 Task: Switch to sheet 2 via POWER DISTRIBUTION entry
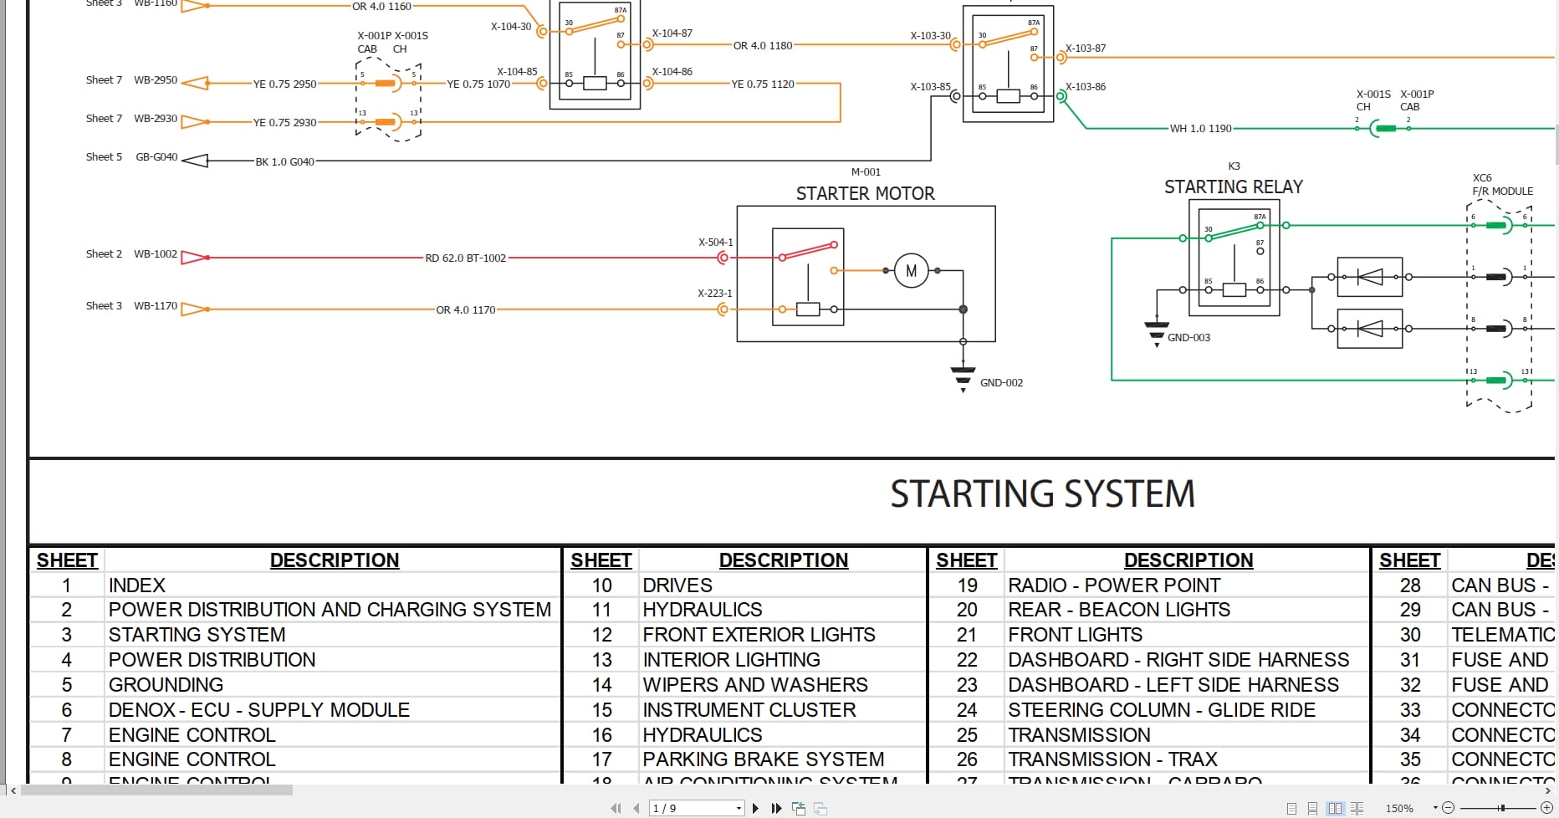point(330,610)
